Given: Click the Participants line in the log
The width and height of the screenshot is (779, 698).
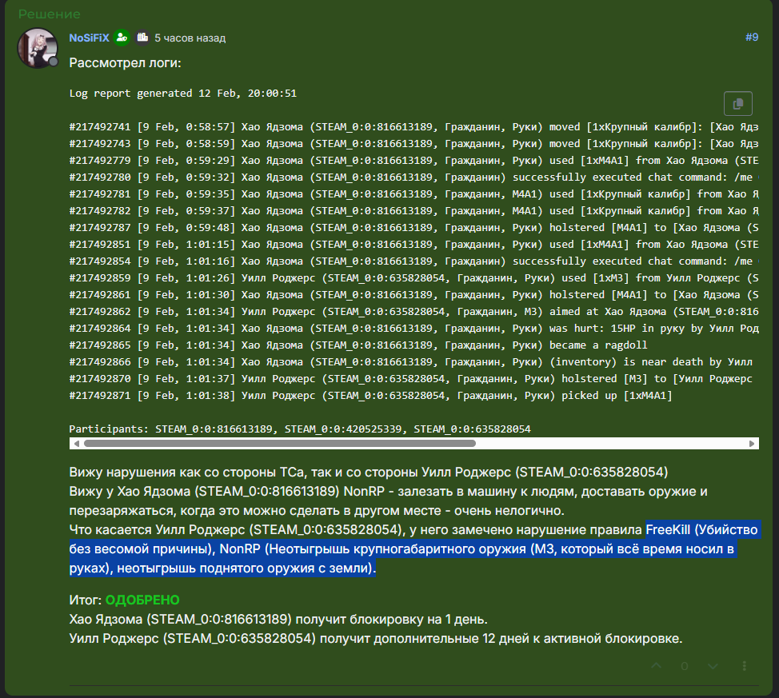Looking at the screenshot, I should [x=300, y=429].
